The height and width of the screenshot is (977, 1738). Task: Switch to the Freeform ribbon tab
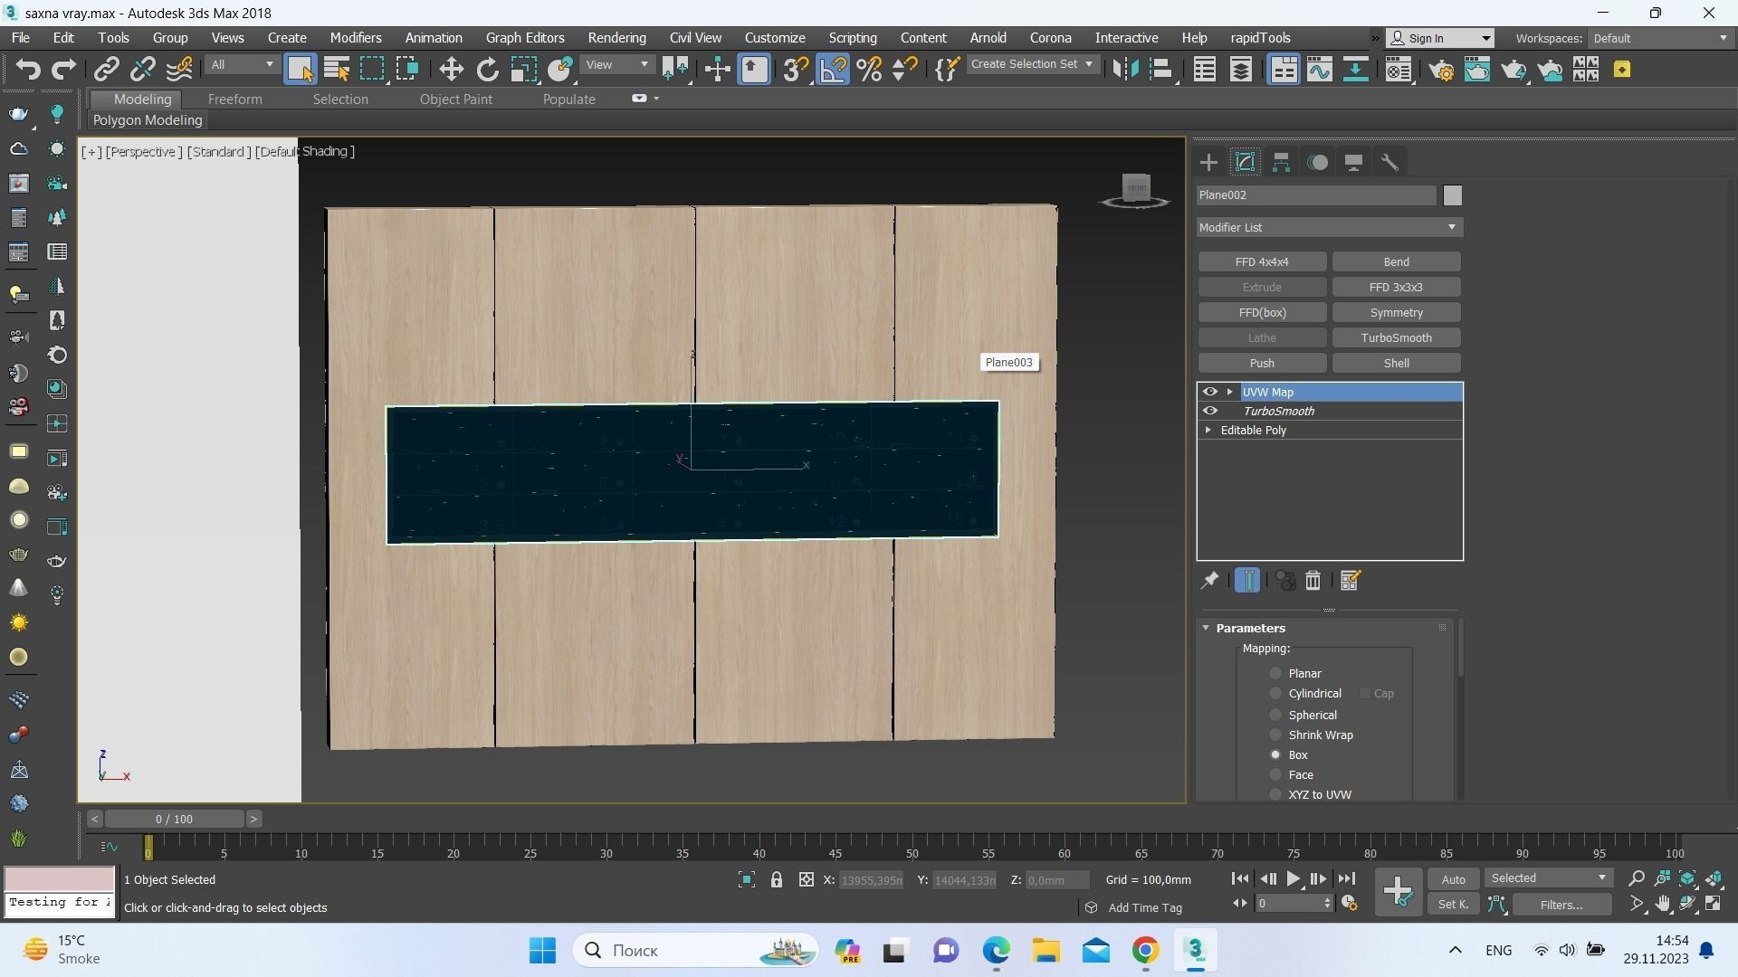click(234, 100)
